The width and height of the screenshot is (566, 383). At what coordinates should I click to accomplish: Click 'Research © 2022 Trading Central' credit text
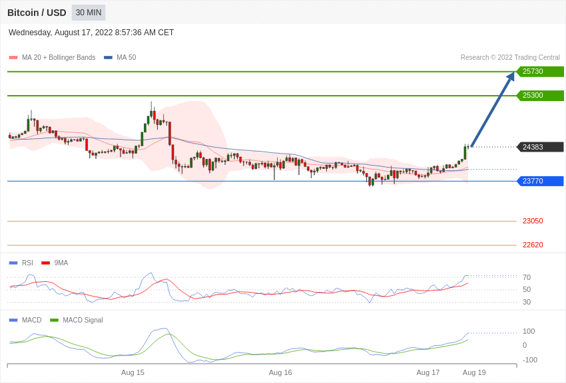(x=510, y=57)
